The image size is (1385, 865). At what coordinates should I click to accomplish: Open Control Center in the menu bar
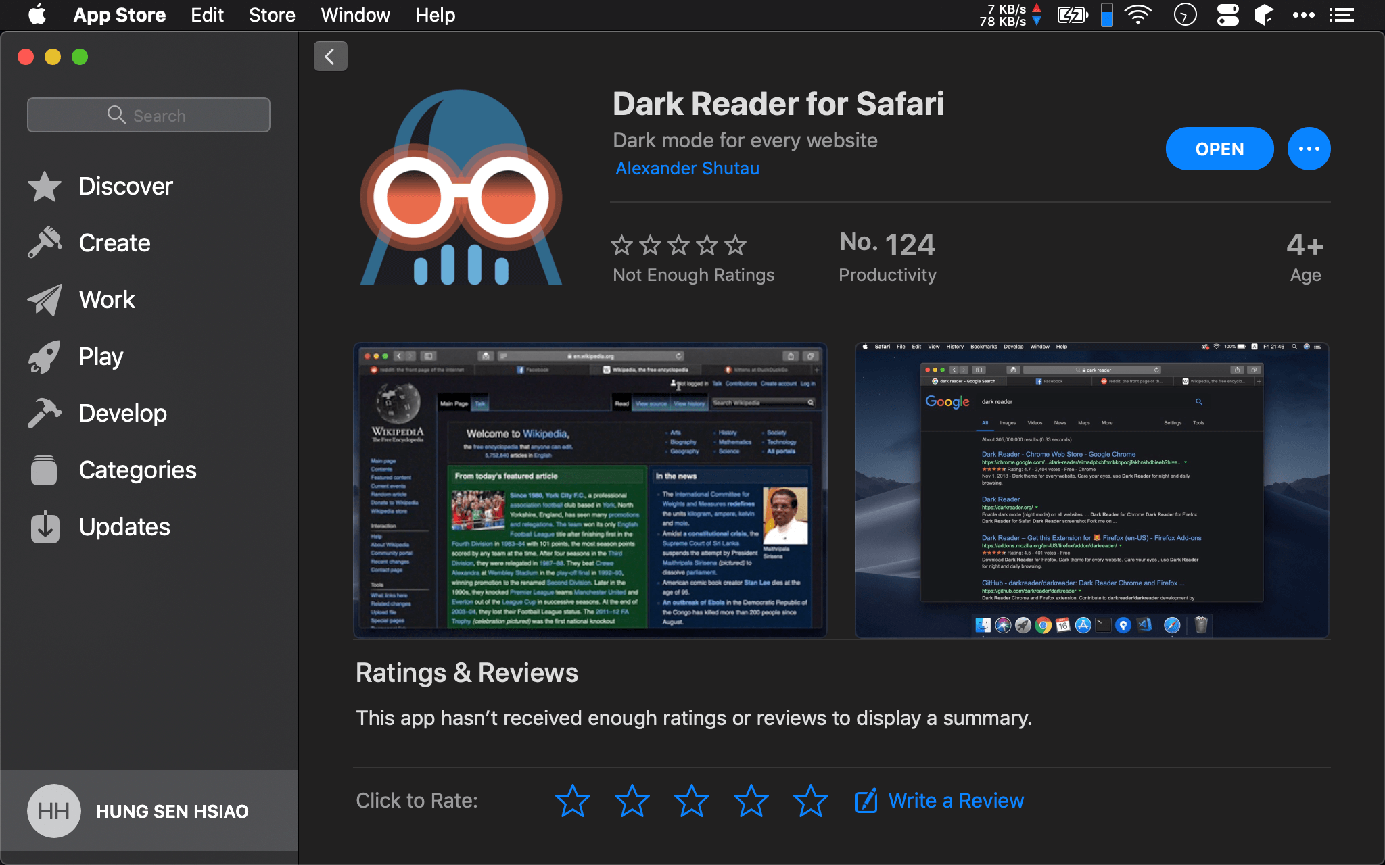(1227, 15)
